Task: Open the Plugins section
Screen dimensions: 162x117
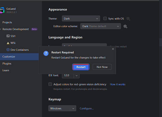Action: [7, 63]
